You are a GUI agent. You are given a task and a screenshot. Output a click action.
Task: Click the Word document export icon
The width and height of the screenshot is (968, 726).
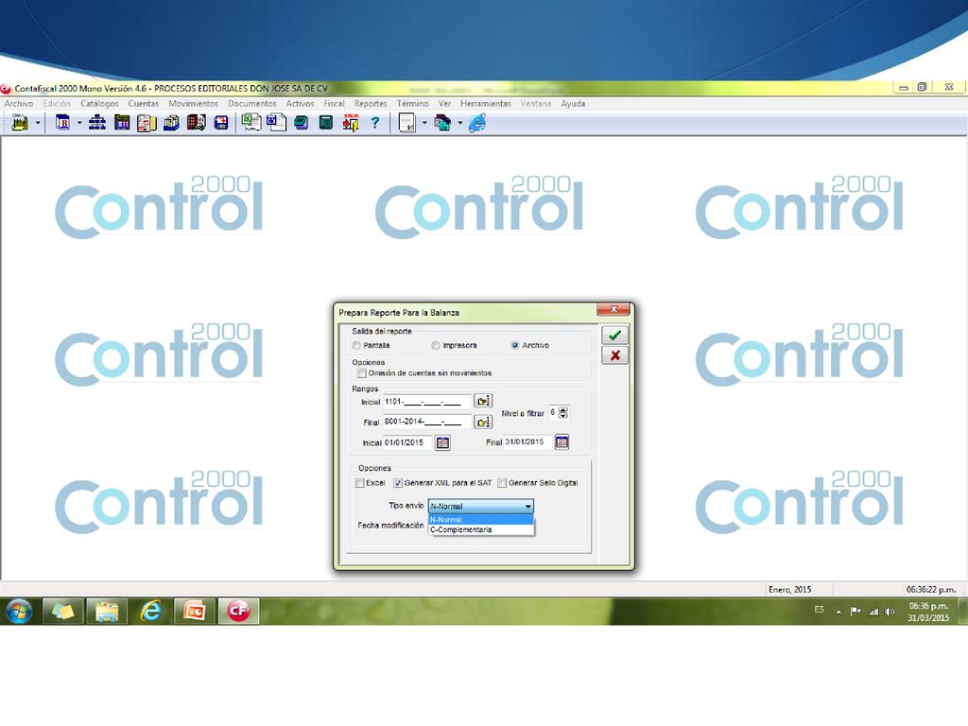click(276, 123)
